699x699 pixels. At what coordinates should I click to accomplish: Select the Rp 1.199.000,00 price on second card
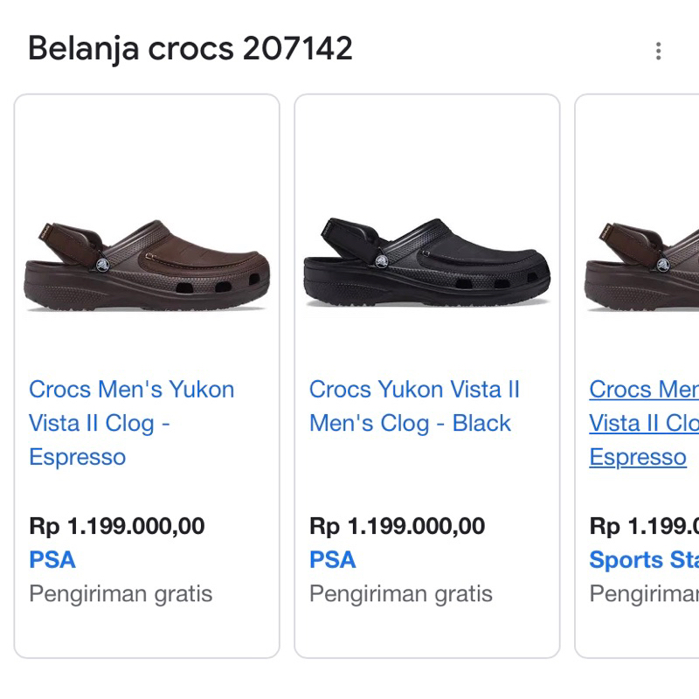(x=396, y=526)
